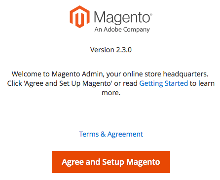220x180 pixels.
Task: Click the registered trademark symbol beside Magento
Action: 151,15
